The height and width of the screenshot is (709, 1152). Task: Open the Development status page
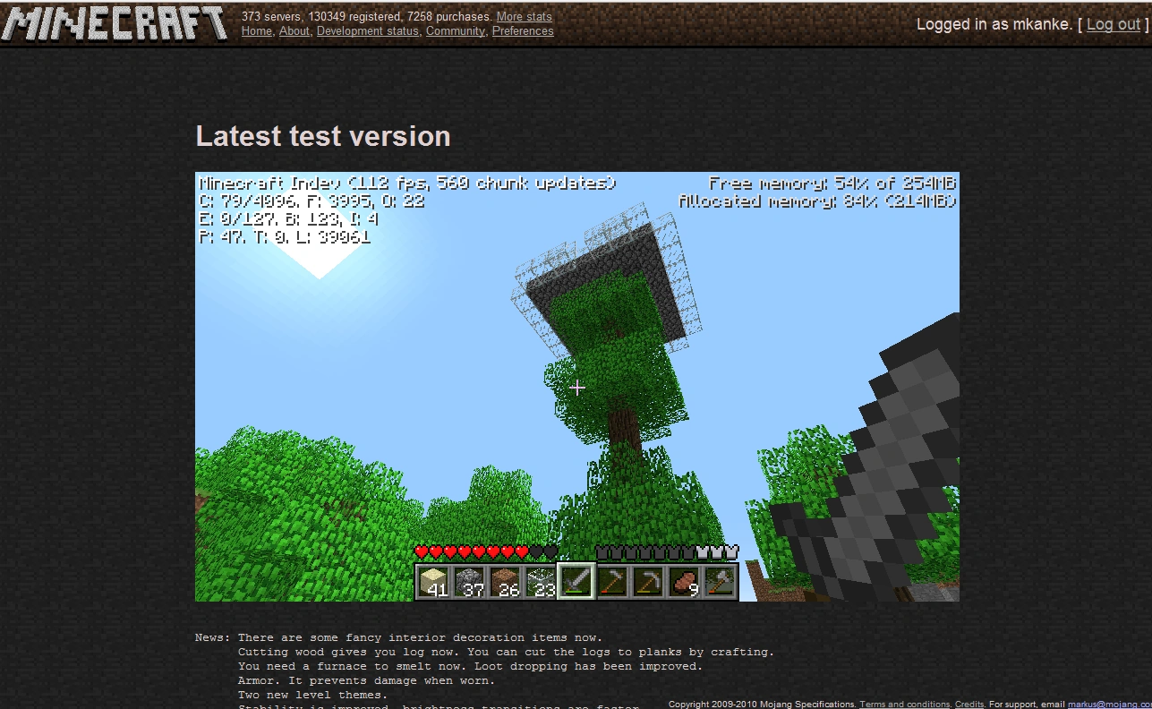pyautogui.click(x=368, y=31)
